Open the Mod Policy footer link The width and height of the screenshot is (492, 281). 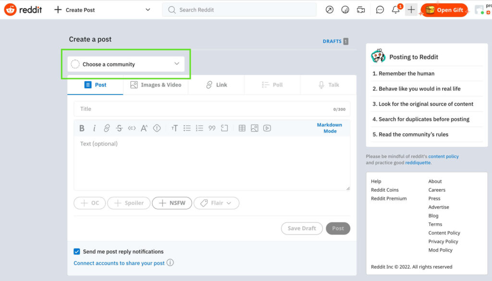click(440, 250)
